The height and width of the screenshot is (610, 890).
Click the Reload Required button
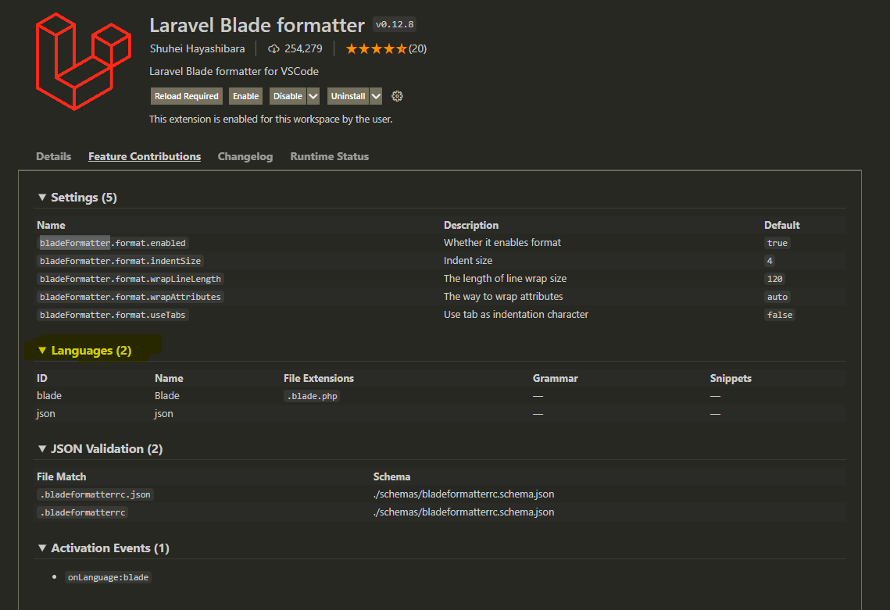pos(186,97)
